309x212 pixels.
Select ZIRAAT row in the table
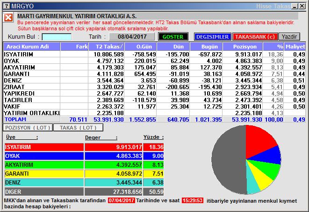(154, 87)
